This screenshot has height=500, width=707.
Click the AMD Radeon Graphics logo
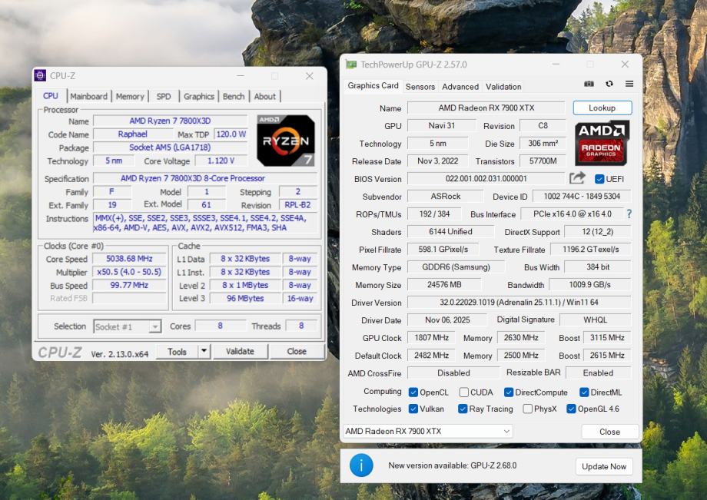(602, 143)
